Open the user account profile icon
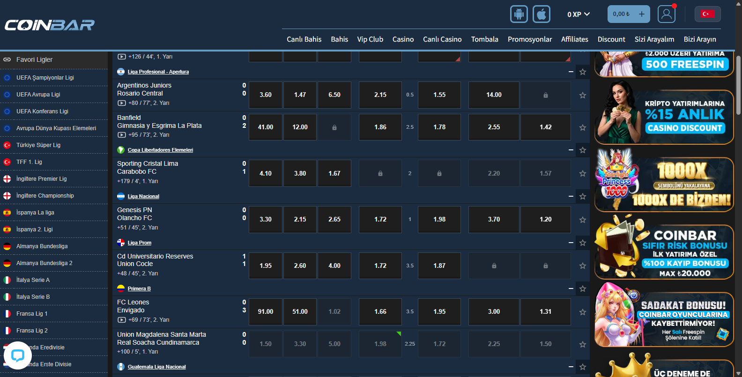 point(667,14)
